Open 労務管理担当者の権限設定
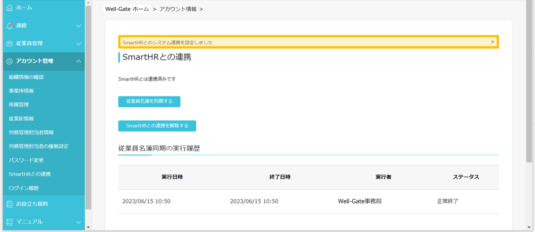The width and height of the screenshot is (535, 232). click(x=39, y=146)
